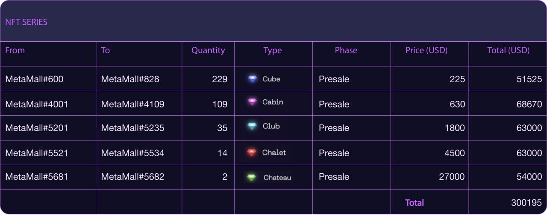Open MetaMall#4109 entry
The image size is (547, 215).
(x=132, y=104)
